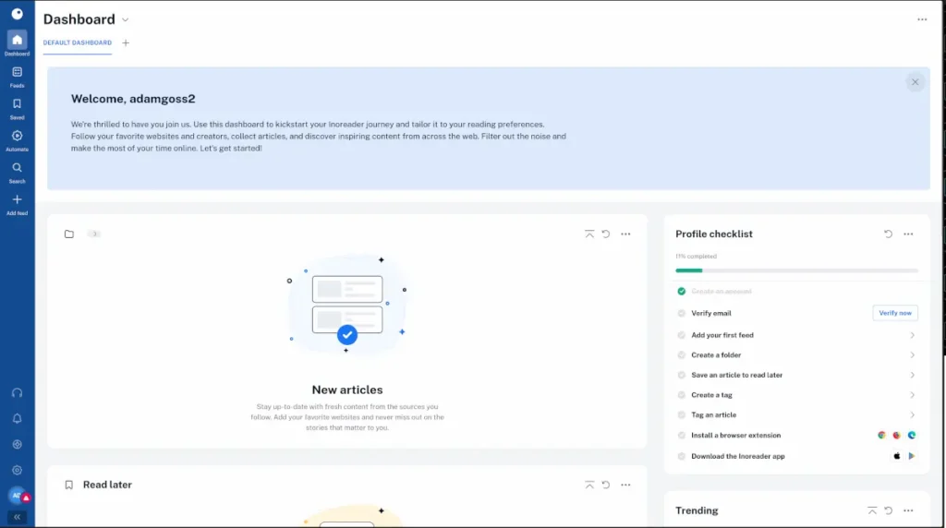Viewport: 946px width, 528px height.
Task: Click the bookmark icon beside Read later
Action: (x=68, y=485)
